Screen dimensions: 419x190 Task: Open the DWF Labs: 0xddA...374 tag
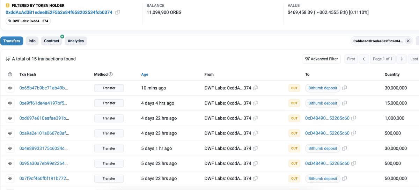[29, 21]
